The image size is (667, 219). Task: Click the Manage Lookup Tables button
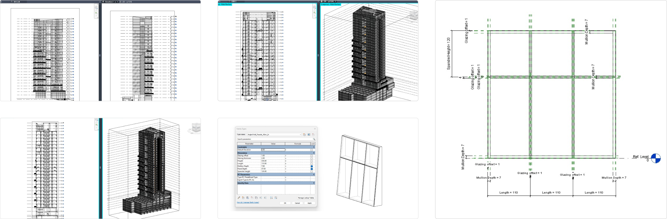(306, 198)
